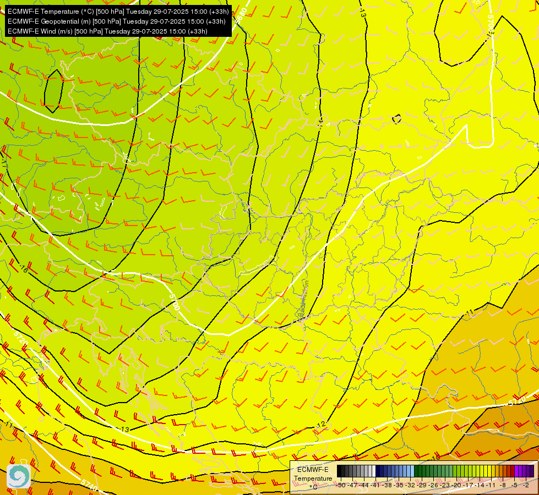
Task: Select the Wind 500 hPa title line
Action: 107,31
